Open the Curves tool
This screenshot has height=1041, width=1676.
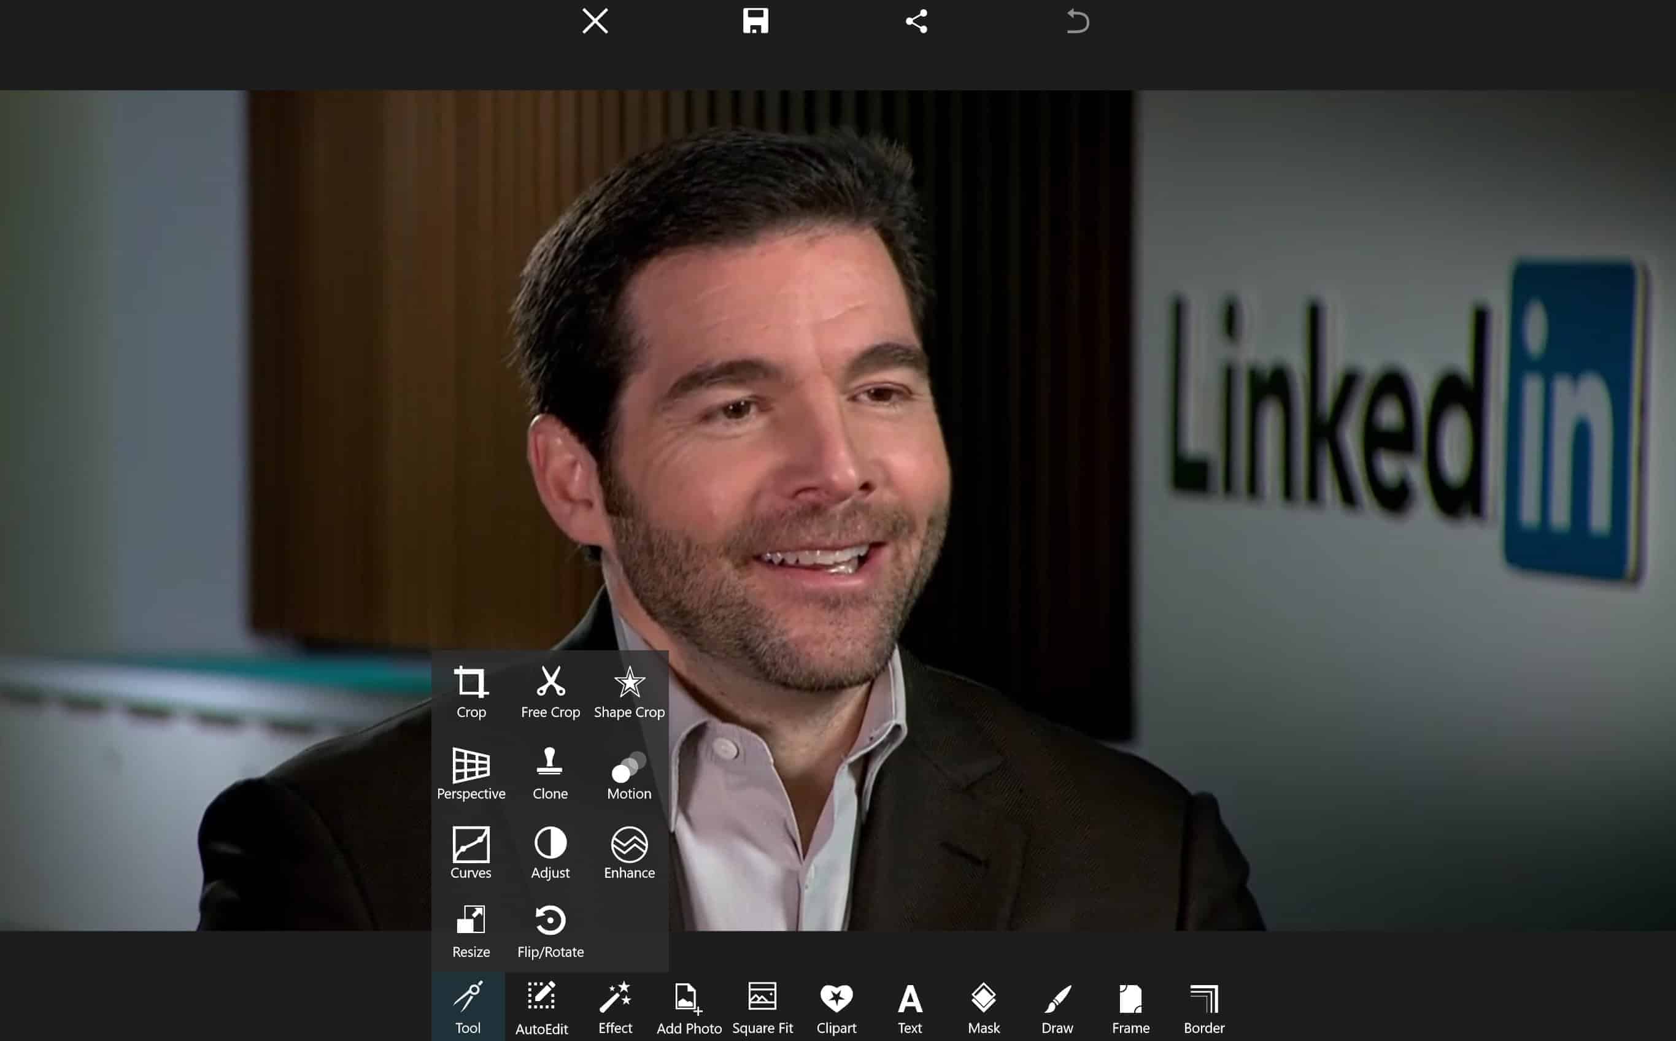point(471,854)
